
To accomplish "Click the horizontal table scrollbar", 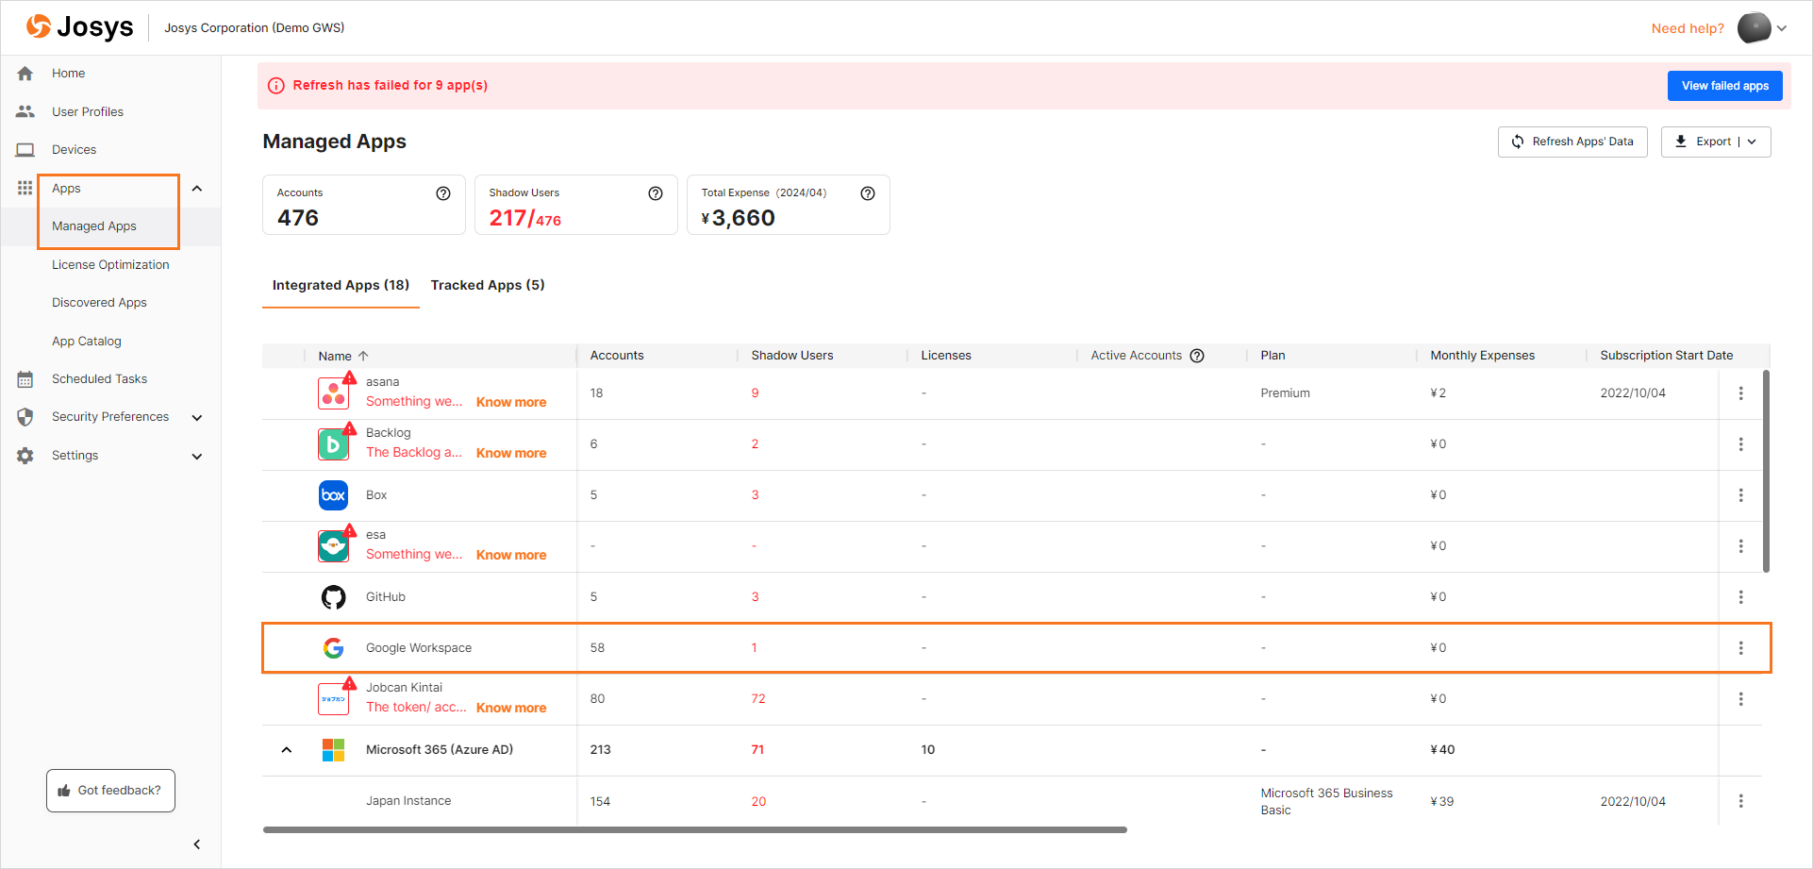I will click(695, 830).
